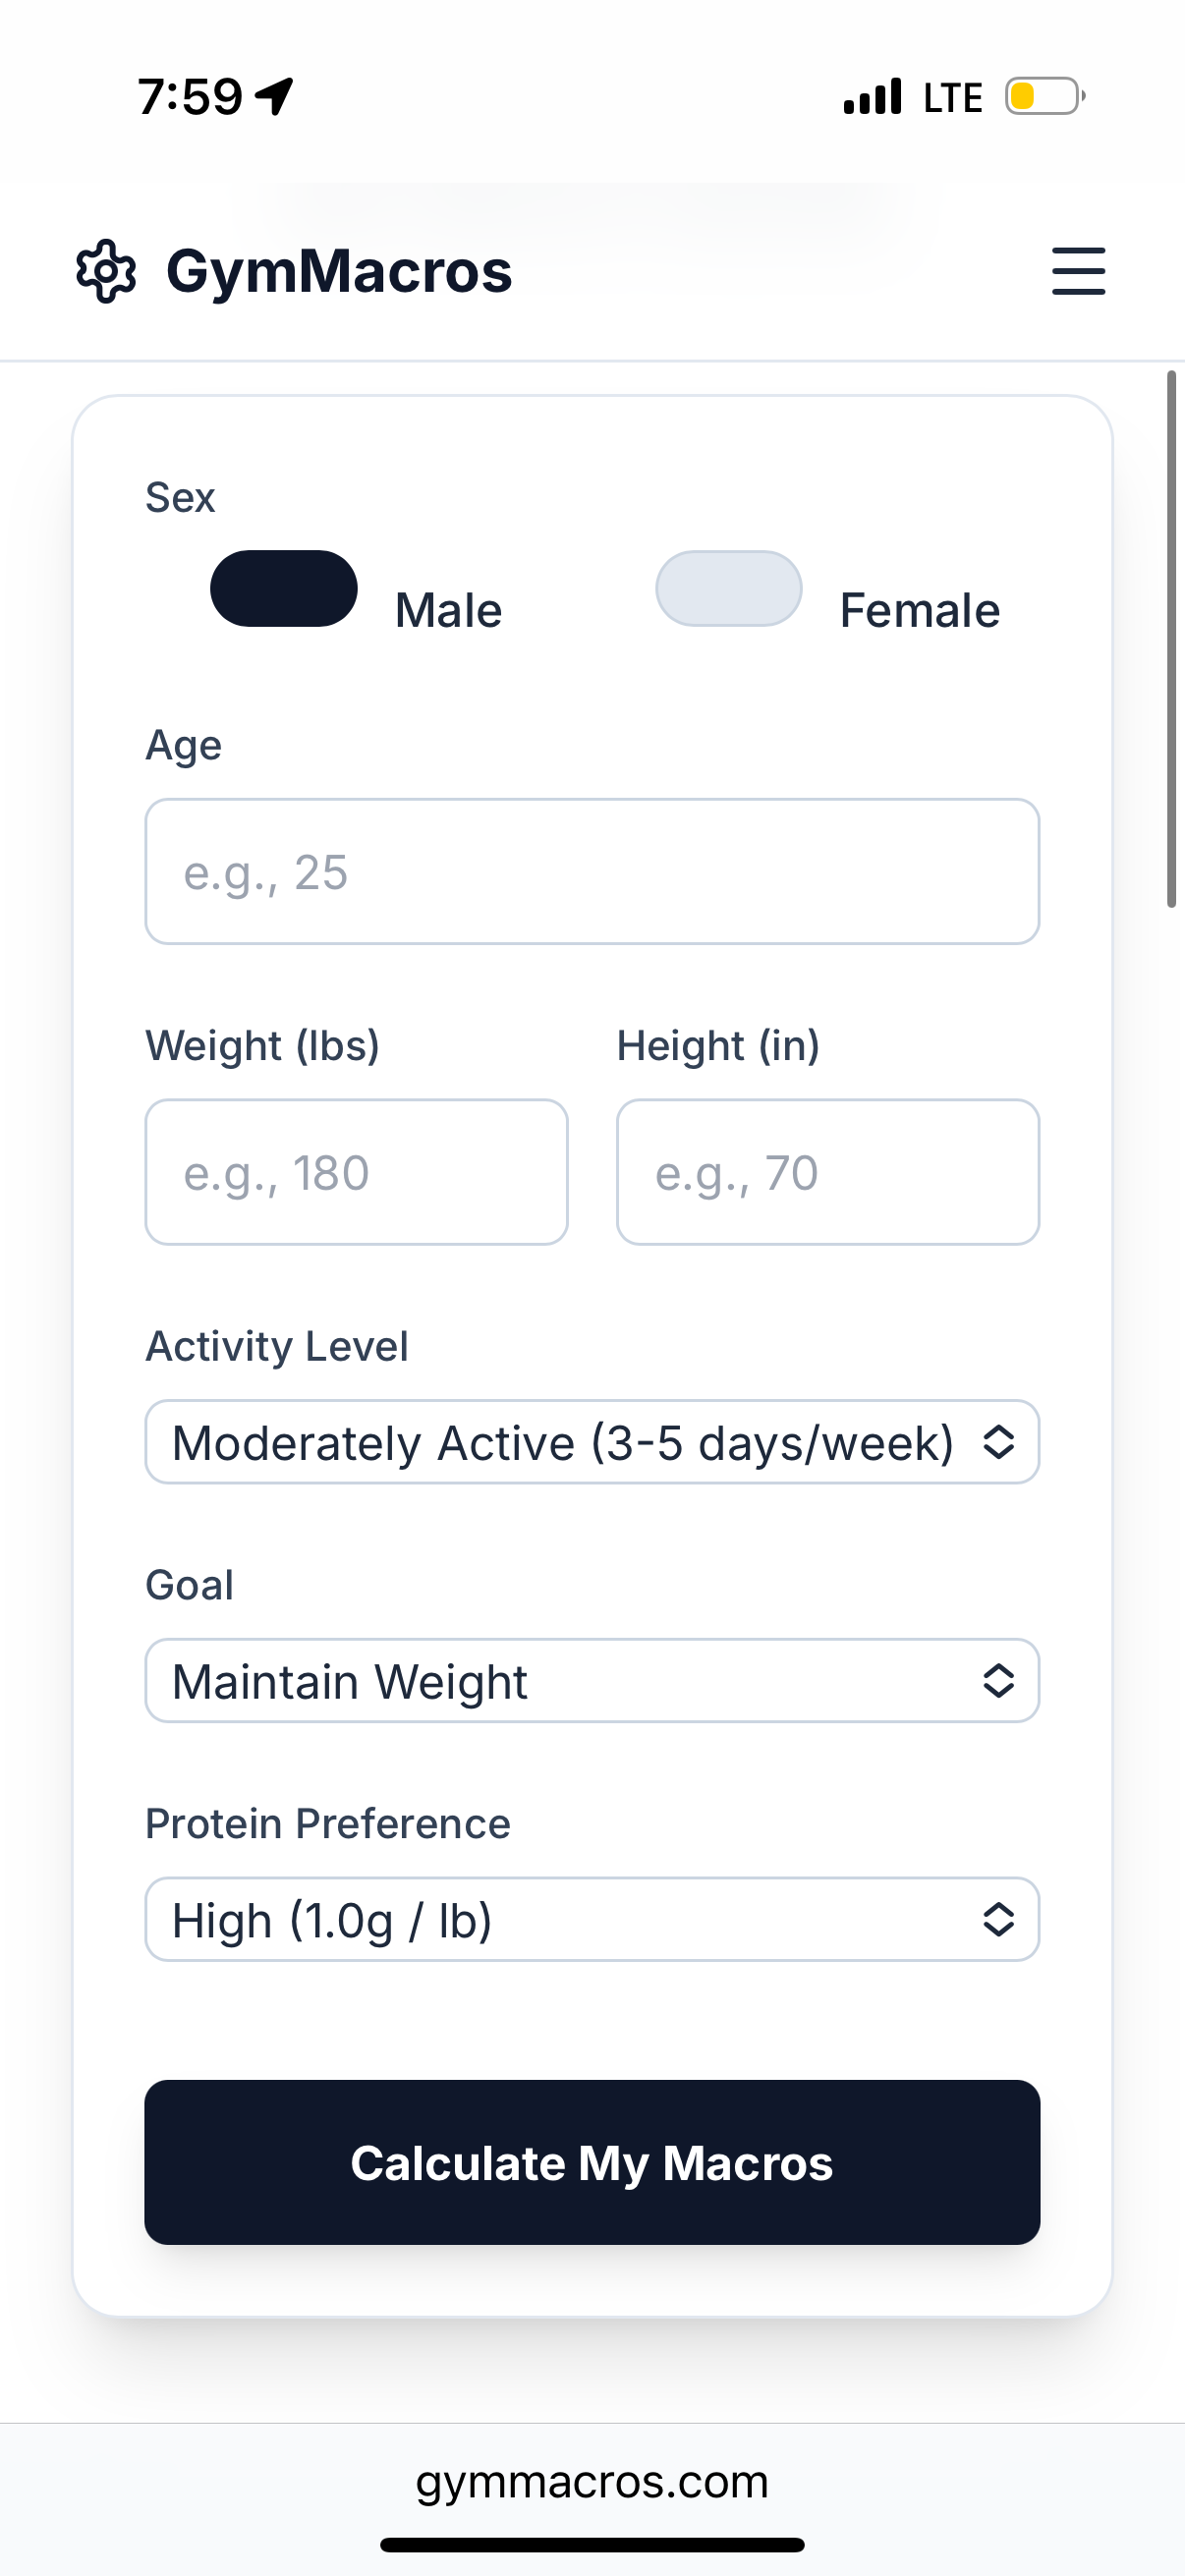1185x2576 pixels.
Task: Click the Goal dropdown chevron icon
Action: click(x=1001, y=1680)
